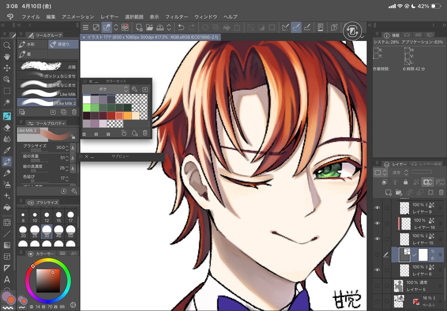
Task: Toggle reference layer lighthouse icon
Action: pyautogui.click(x=395, y=182)
